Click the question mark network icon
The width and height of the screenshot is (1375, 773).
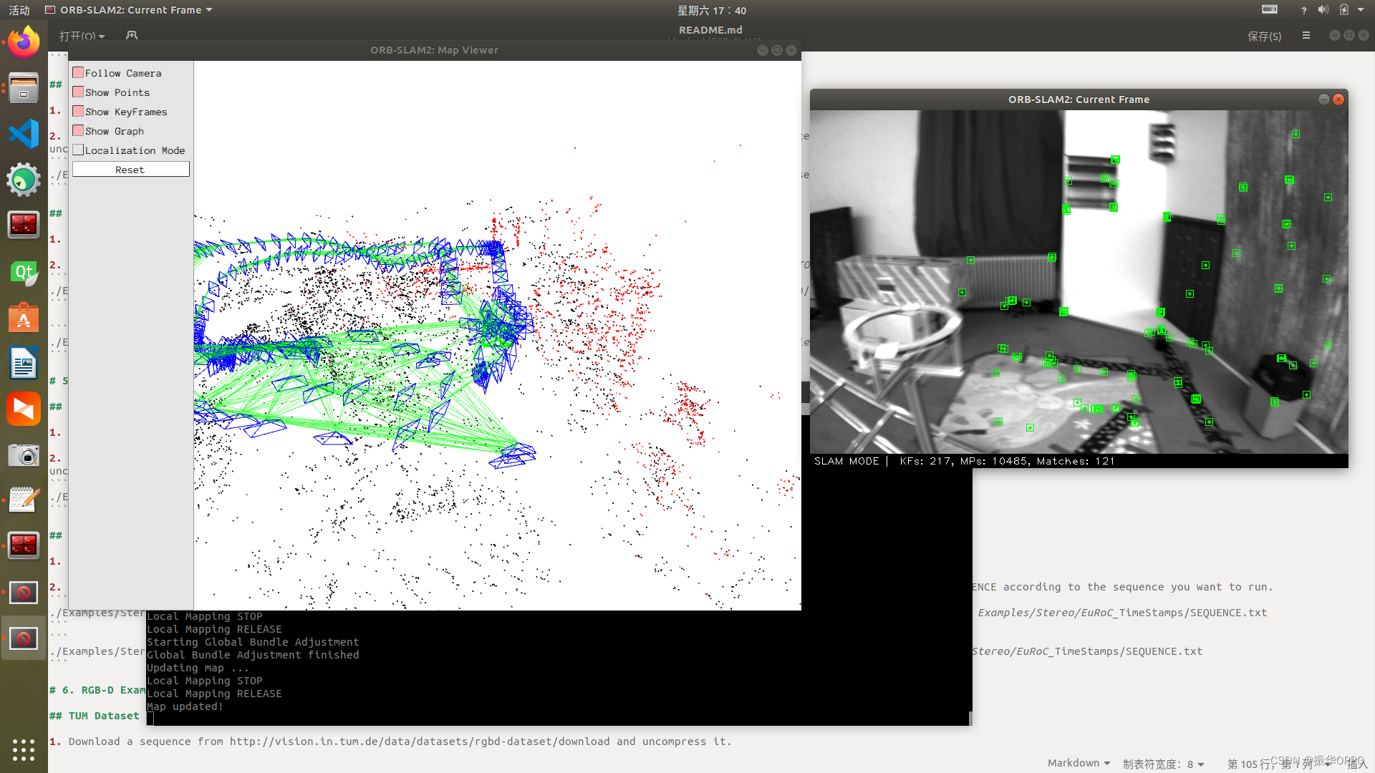click(x=1303, y=10)
